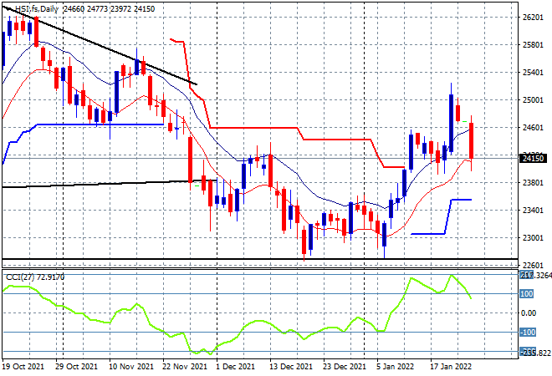Viewport: 552px width, 376px height.
Task: Select the current price label 24150
Action: (533, 159)
